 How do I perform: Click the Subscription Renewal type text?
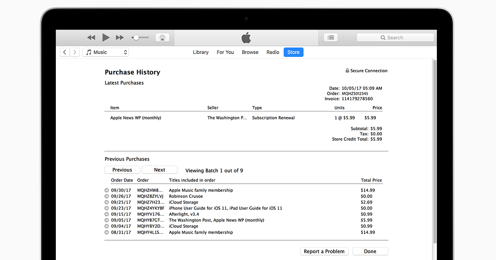(273, 118)
